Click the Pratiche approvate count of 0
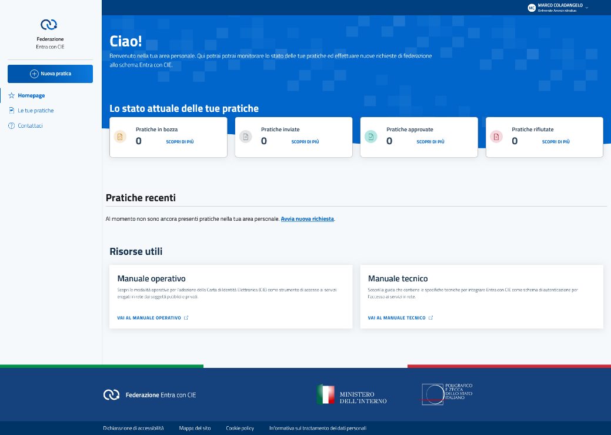 click(389, 141)
